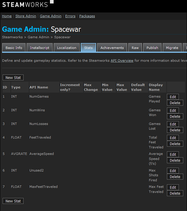
Task: Open the Raw tab
Action: click(x=135, y=48)
